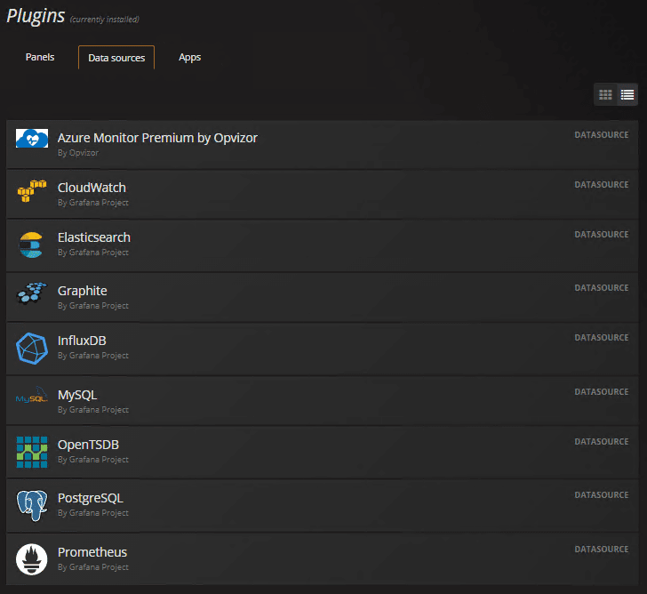Click DATASOURCE label in PostgreSQL row
Screen dimensions: 647x594
tap(602, 495)
